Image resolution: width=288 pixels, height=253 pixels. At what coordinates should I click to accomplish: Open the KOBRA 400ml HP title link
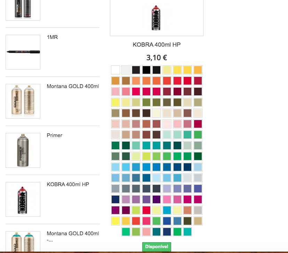point(157,45)
